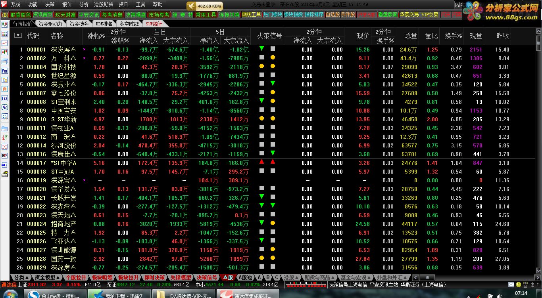Open the 帮助 menu
Image resolution: width=542 pixels, height=298 pixels.
coord(158,4)
